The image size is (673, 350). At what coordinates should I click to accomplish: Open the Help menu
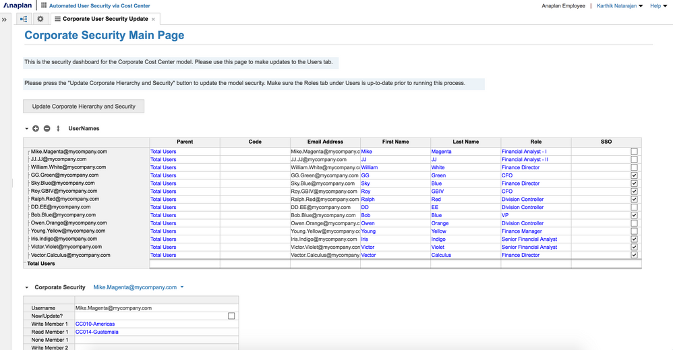tap(657, 5)
